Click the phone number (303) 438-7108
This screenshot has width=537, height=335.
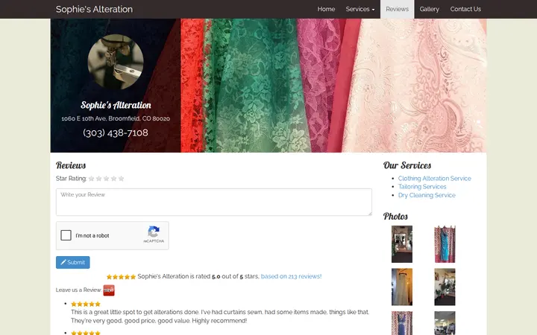tap(116, 133)
